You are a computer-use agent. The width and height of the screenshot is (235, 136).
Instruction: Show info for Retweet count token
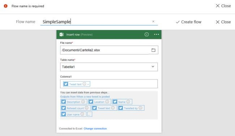[x=87, y=108]
